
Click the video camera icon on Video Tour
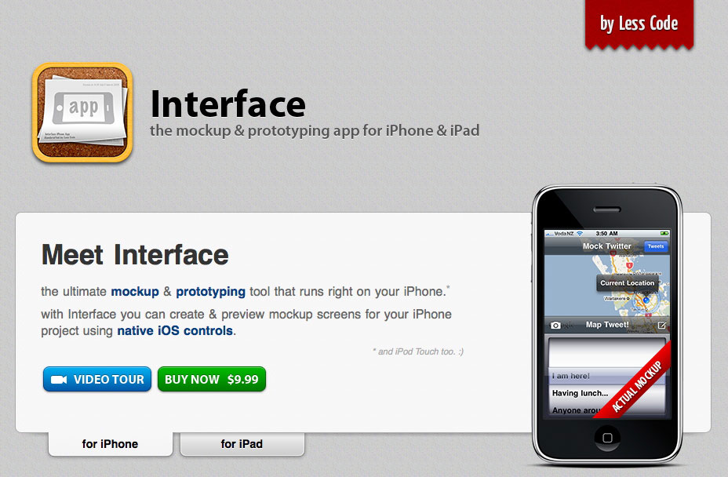(x=59, y=380)
